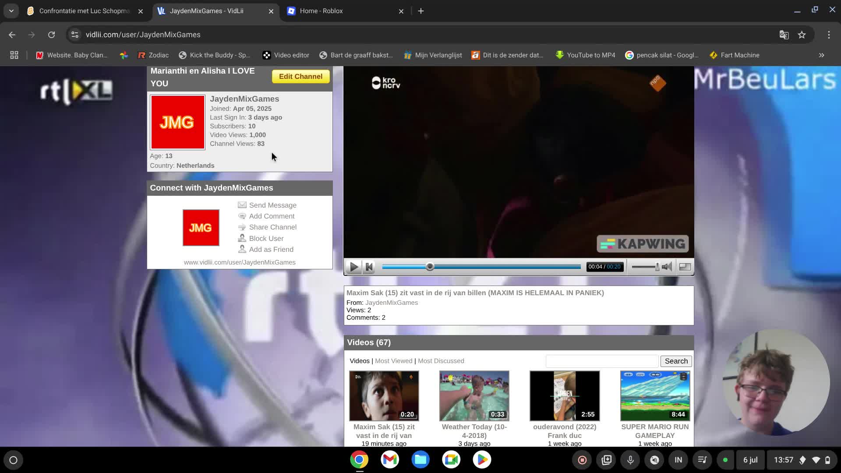Viewport: 841px width, 473px height.
Task: Open Mijn Verlanglijst bookmark
Action: [433, 55]
